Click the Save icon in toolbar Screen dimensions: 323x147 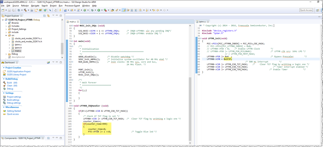[x=9, y=10]
